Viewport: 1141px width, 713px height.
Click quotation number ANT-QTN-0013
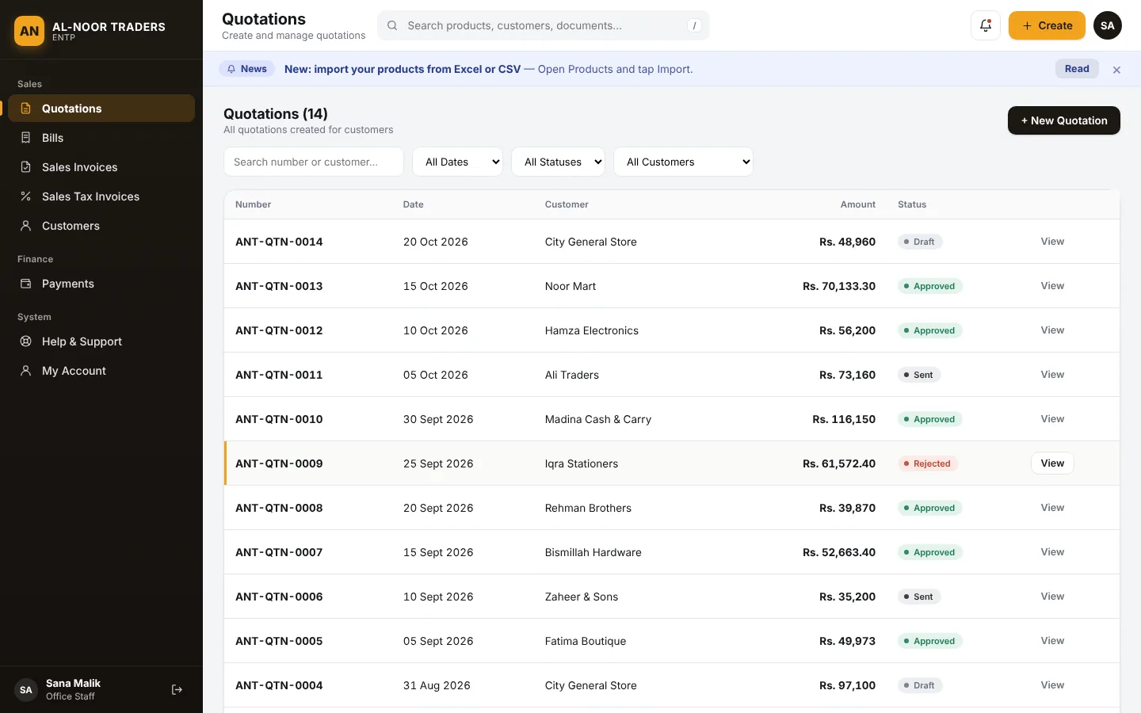pyautogui.click(x=279, y=286)
